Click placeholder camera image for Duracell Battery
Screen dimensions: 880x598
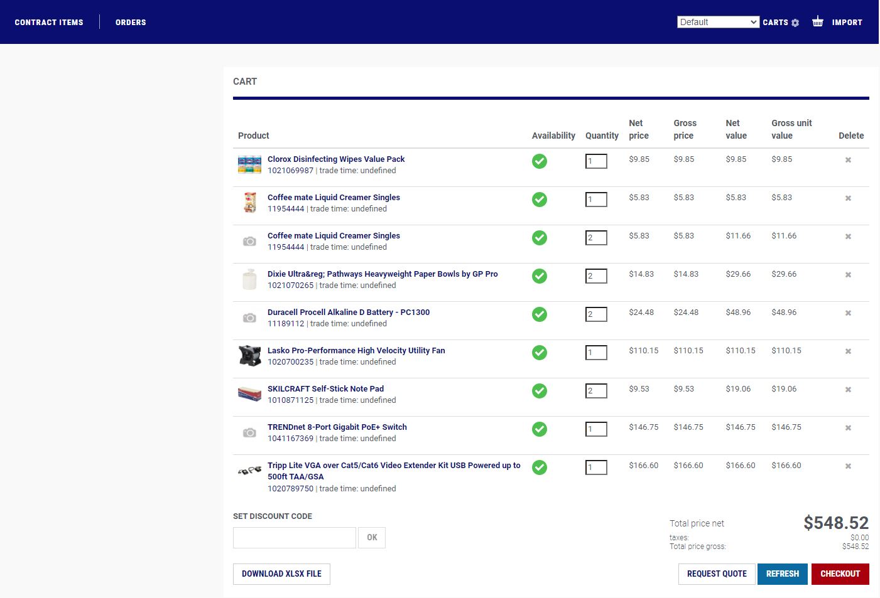[x=249, y=318]
